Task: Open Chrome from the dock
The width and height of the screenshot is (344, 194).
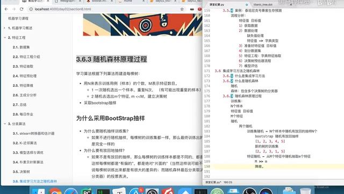Action: click(55, 191)
